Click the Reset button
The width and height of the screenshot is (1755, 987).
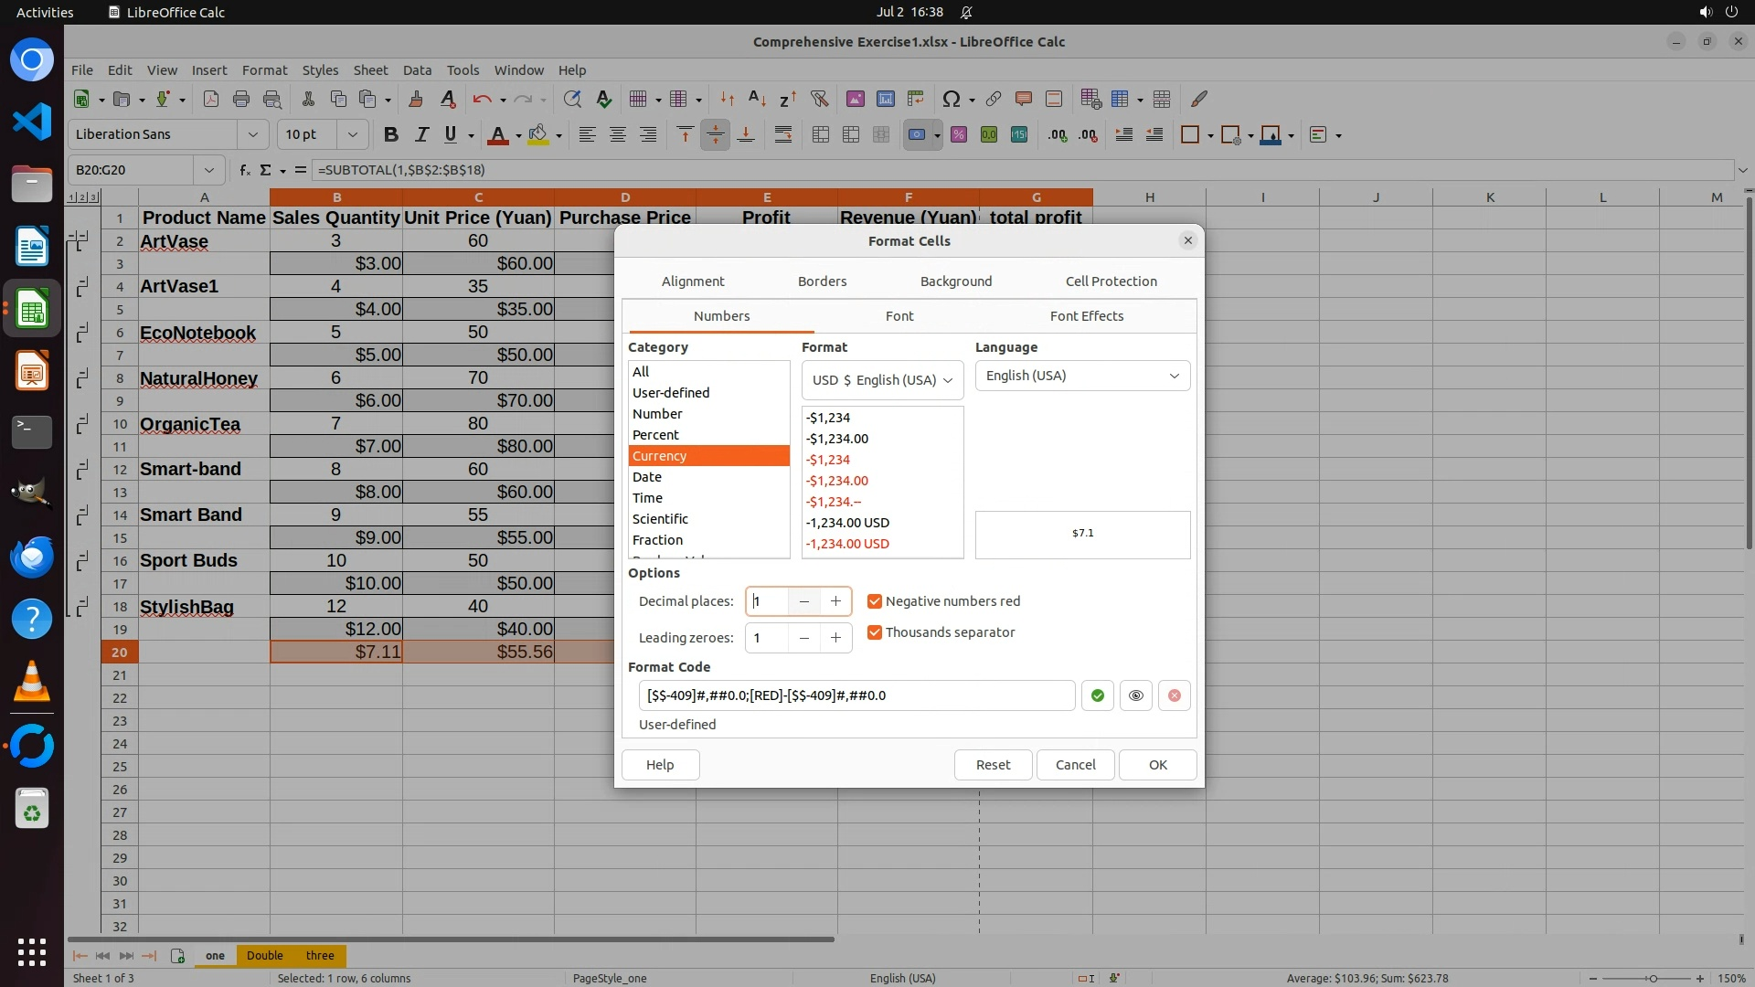[993, 765]
